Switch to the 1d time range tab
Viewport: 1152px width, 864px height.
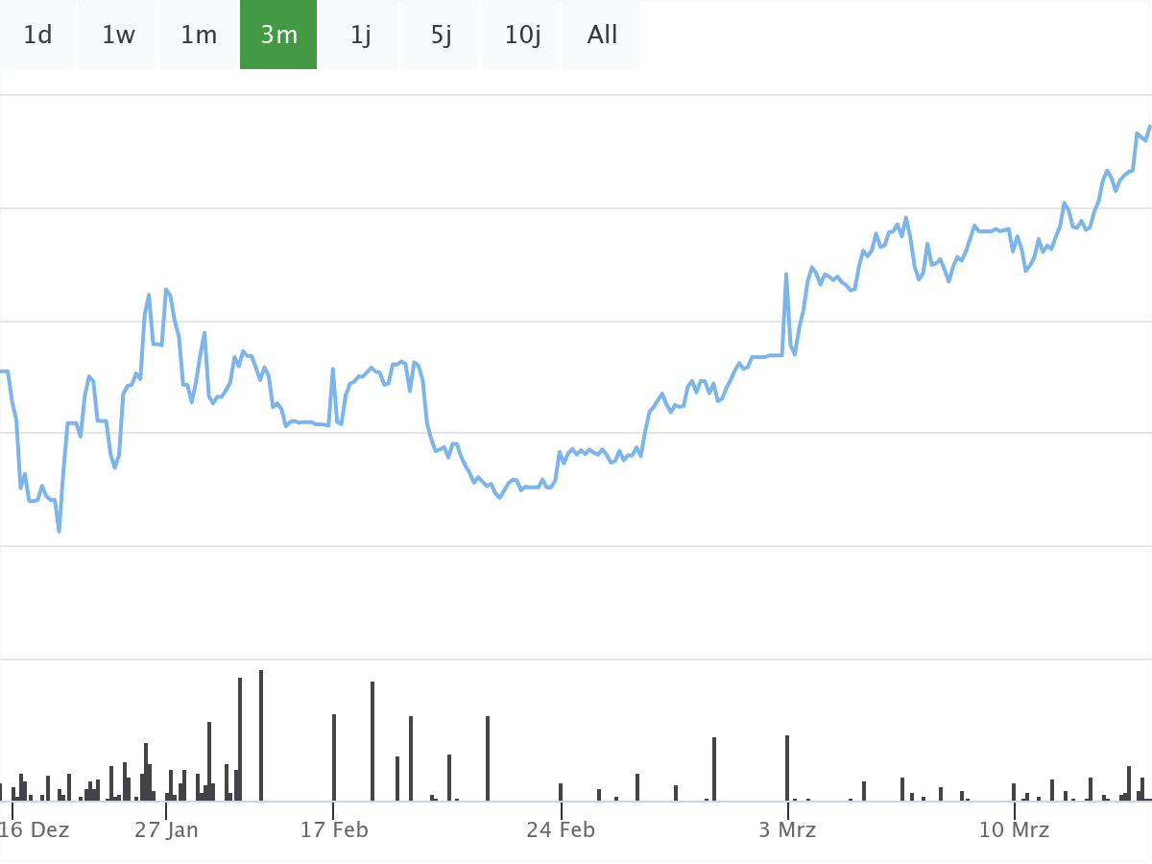[37, 35]
